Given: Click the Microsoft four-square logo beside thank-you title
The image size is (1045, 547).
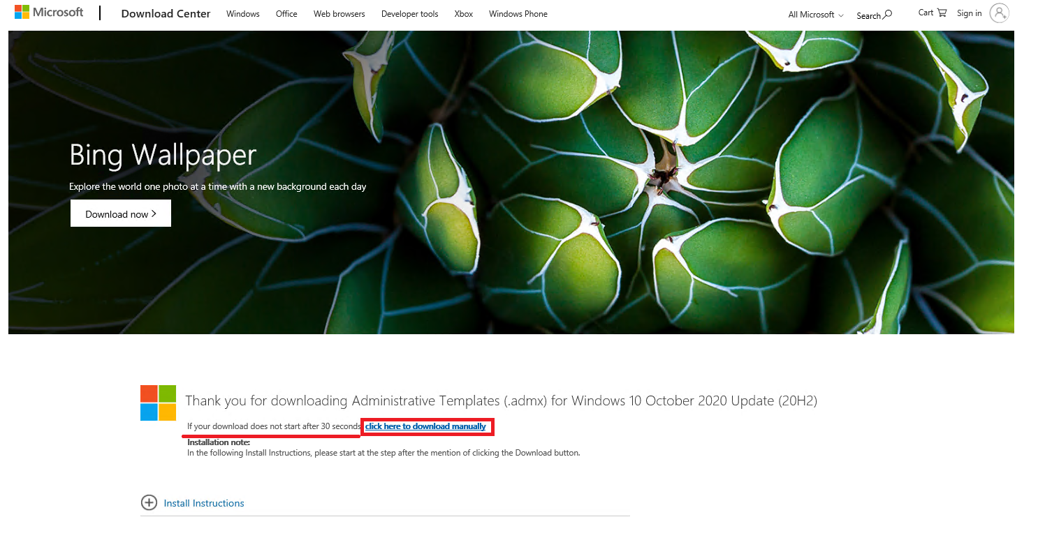Looking at the screenshot, I should point(159,403).
